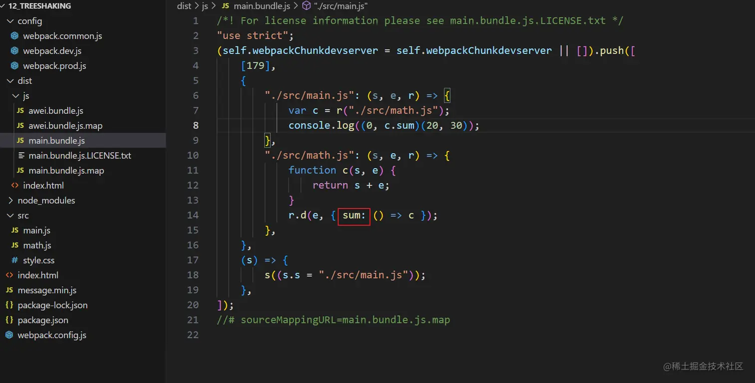
Task: Click the JS icon of main.bundle.js in explorer
Action: point(20,141)
